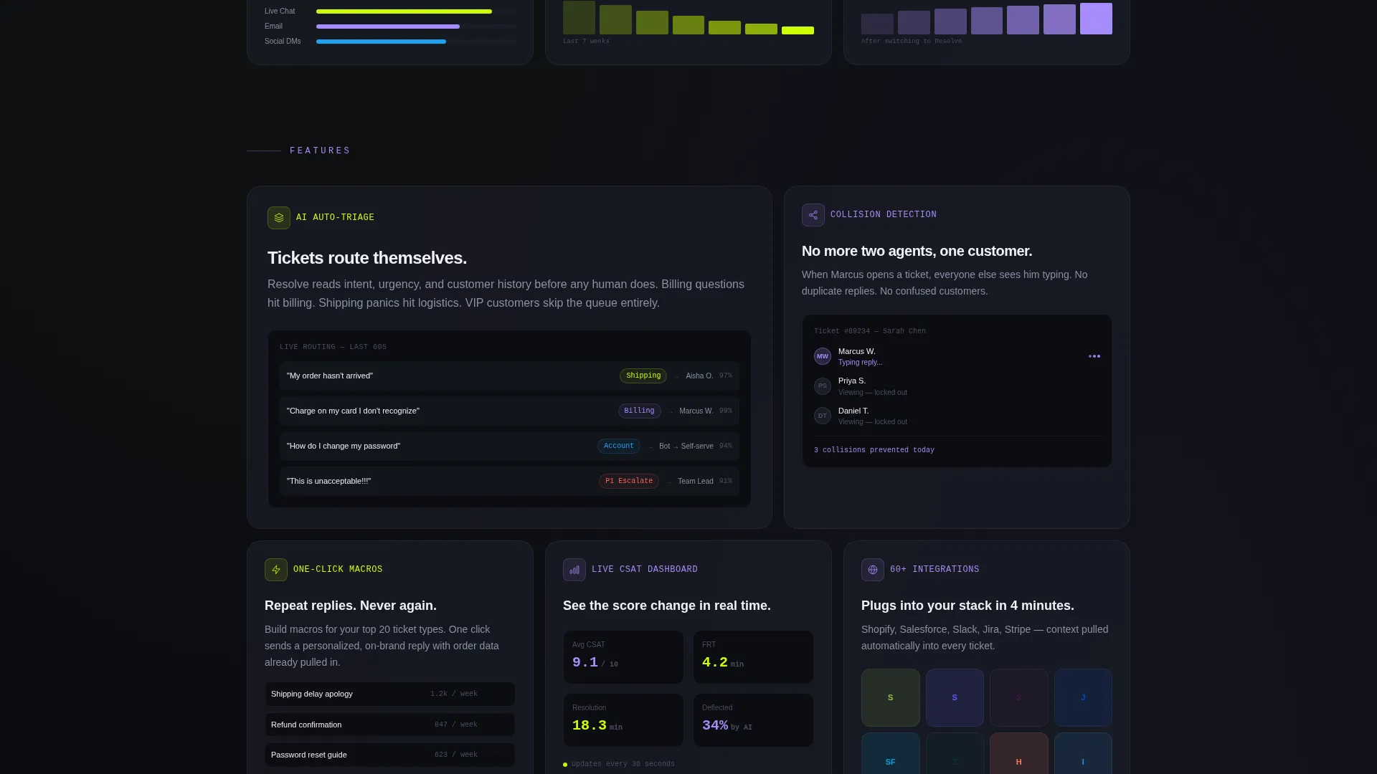Click "Plugs into your stack in 4 minutes."
Screen dimensions: 1377x774
pos(967,606)
